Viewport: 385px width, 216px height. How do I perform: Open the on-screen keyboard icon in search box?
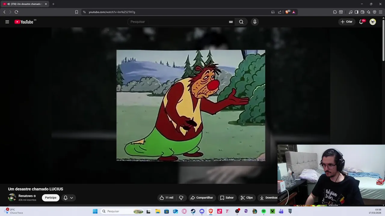click(x=231, y=22)
